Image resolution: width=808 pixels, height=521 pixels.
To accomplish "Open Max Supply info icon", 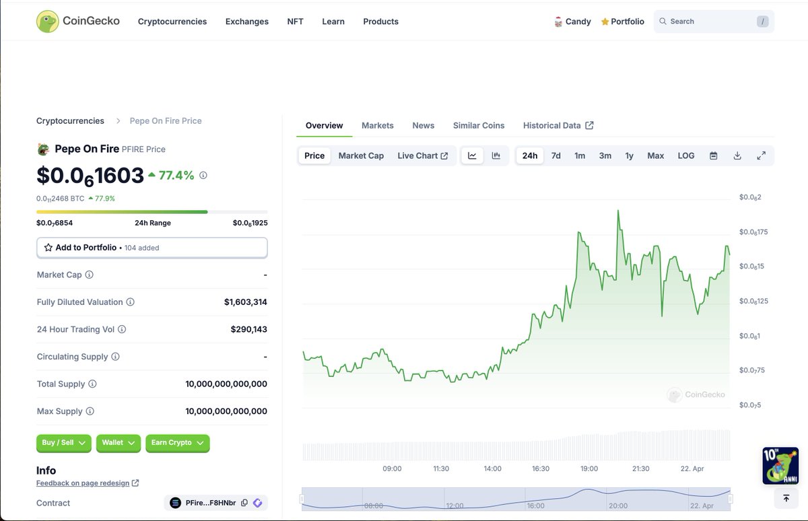I will coord(90,411).
